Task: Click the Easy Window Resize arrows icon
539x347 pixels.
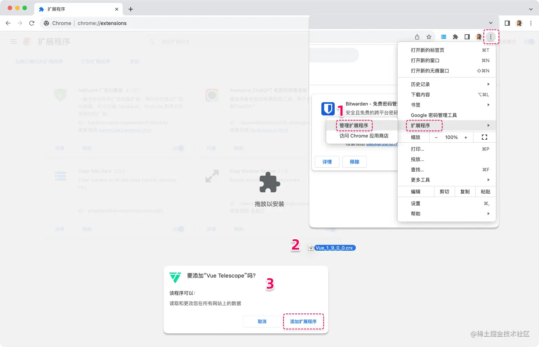Action: pyautogui.click(x=212, y=176)
